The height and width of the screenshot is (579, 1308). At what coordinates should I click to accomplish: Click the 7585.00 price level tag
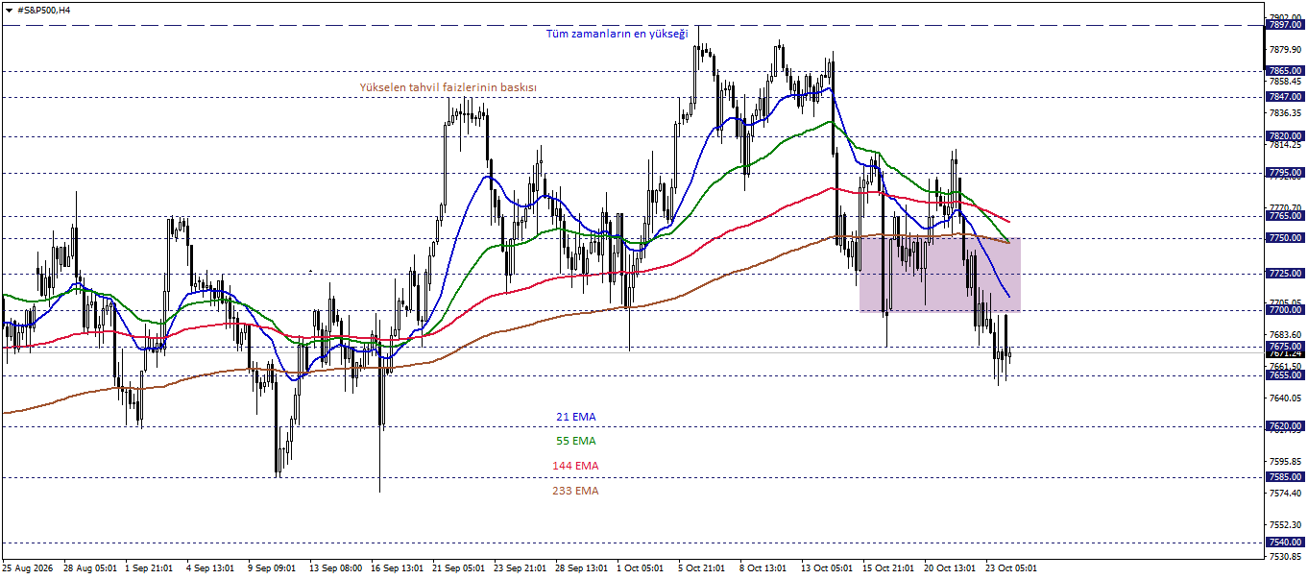coord(1285,476)
